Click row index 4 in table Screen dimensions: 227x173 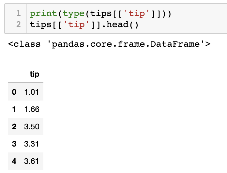[14, 161]
